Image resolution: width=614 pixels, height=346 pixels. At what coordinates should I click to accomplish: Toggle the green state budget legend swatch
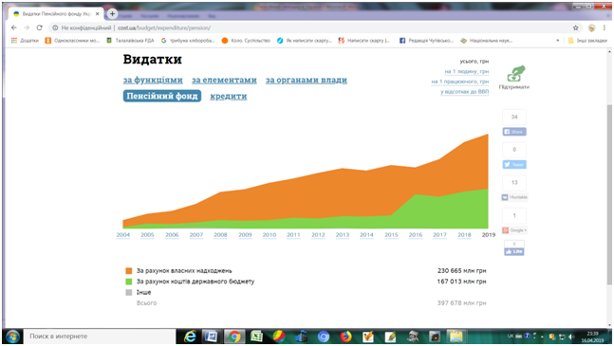pos(128,282)
